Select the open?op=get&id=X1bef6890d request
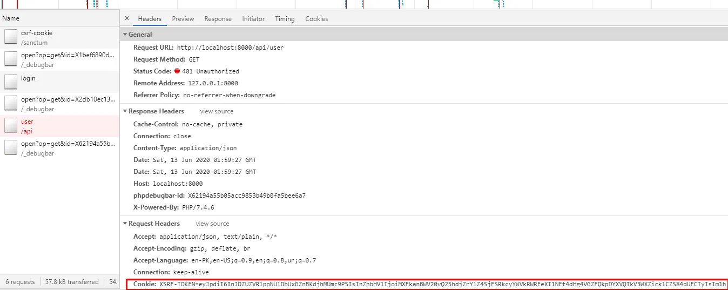 coord(59,59)
